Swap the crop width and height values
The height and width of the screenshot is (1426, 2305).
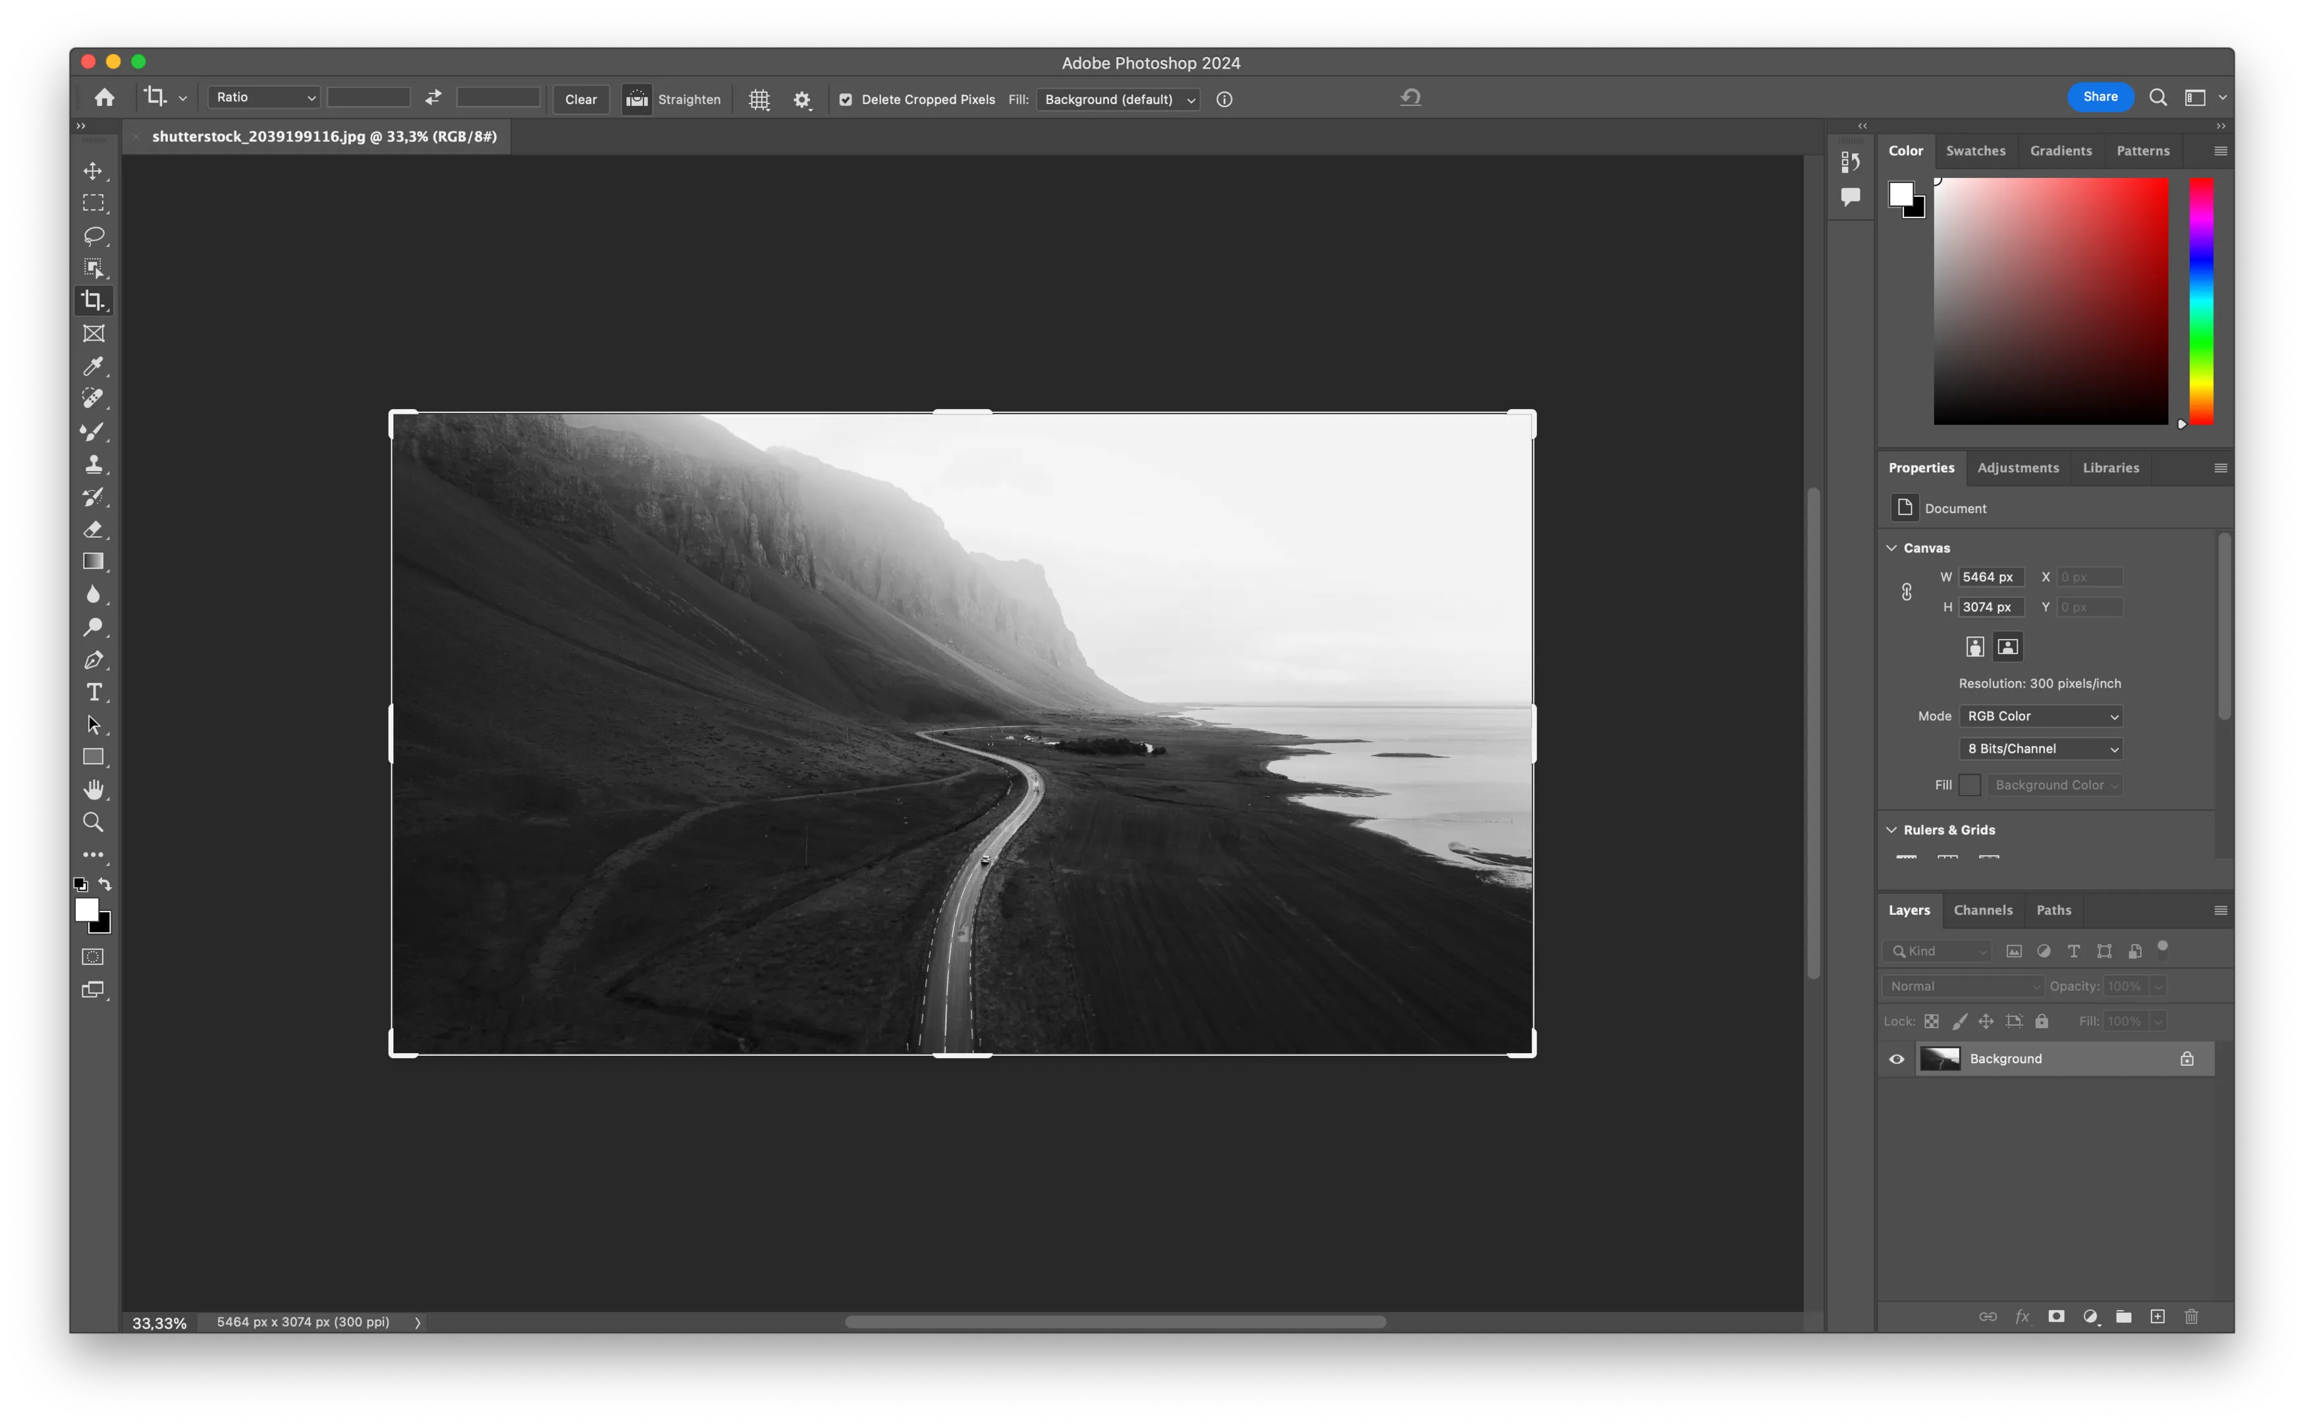(433, 97)
